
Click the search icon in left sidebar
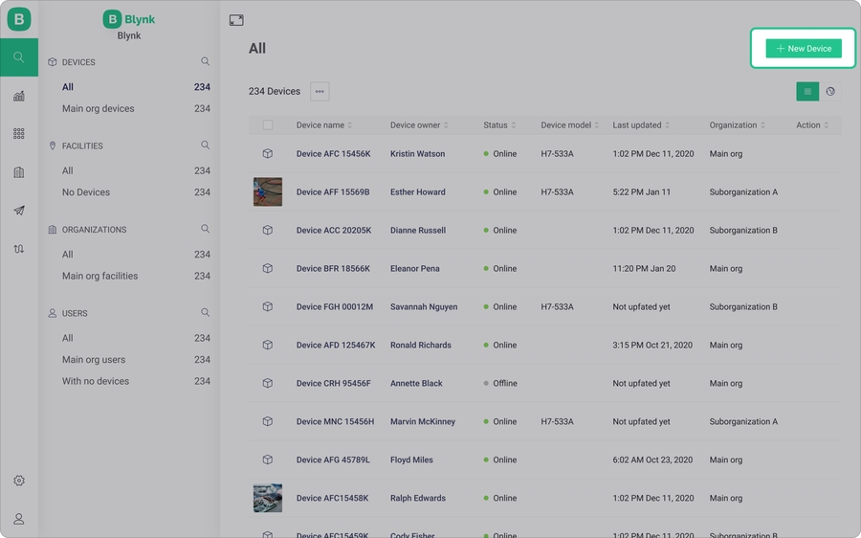pos(19,57)
